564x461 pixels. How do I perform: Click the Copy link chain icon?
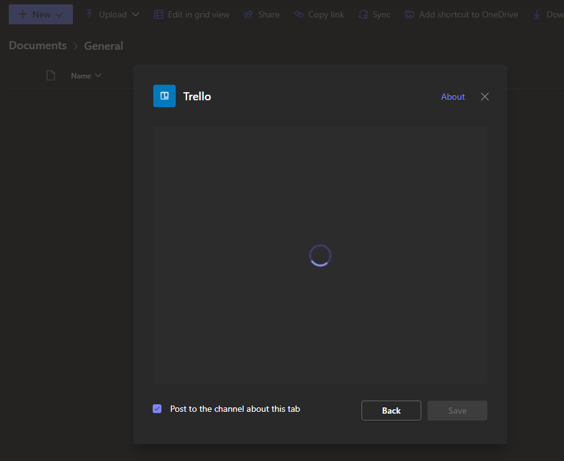(299, 14)
